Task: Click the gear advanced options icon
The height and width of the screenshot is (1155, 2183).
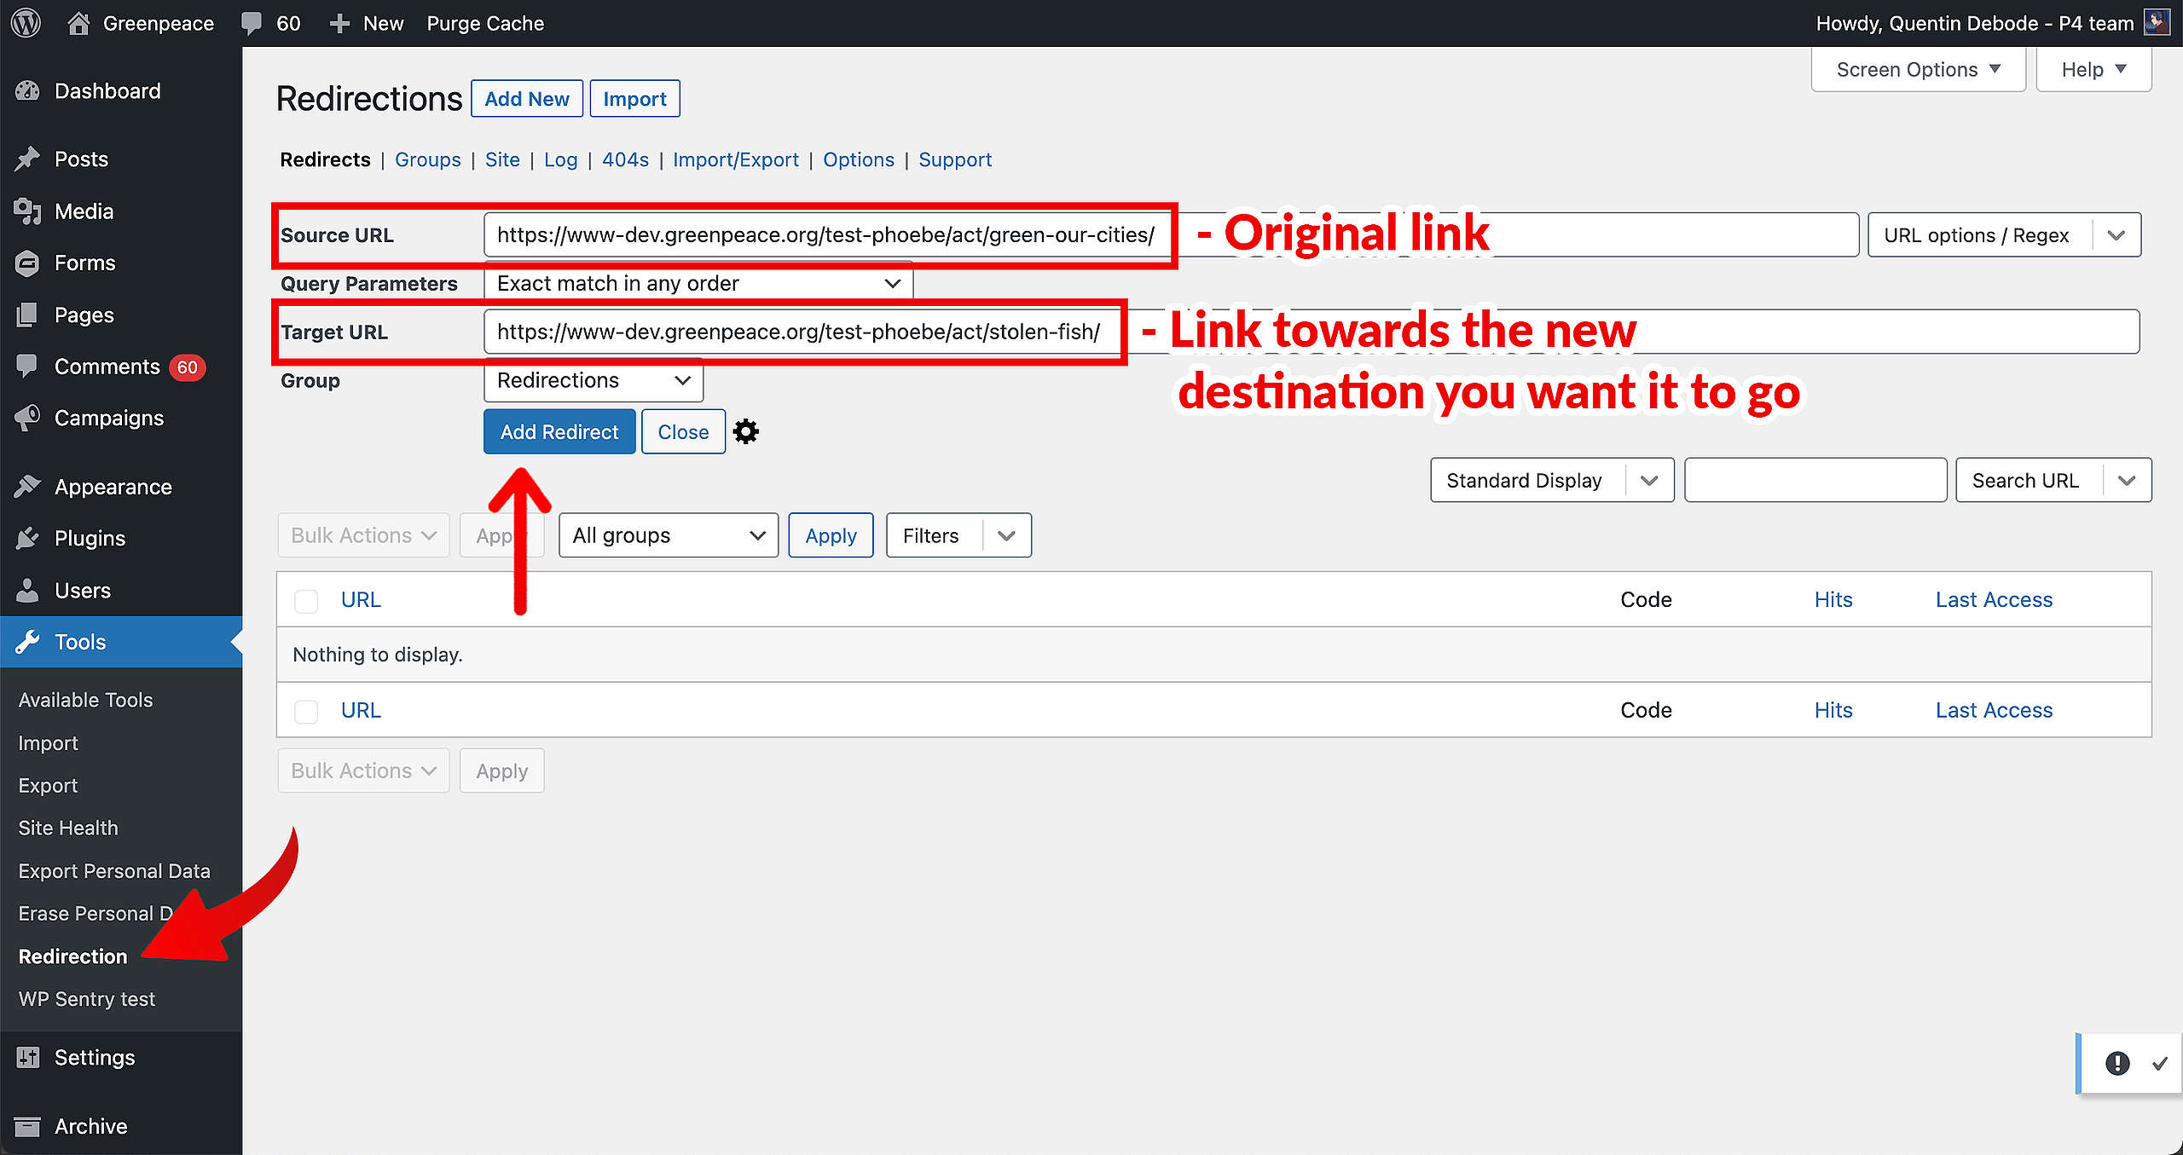Action: coord(746,431)
